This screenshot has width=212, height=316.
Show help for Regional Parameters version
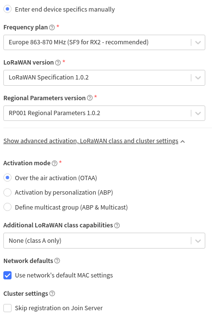(90, 98)
